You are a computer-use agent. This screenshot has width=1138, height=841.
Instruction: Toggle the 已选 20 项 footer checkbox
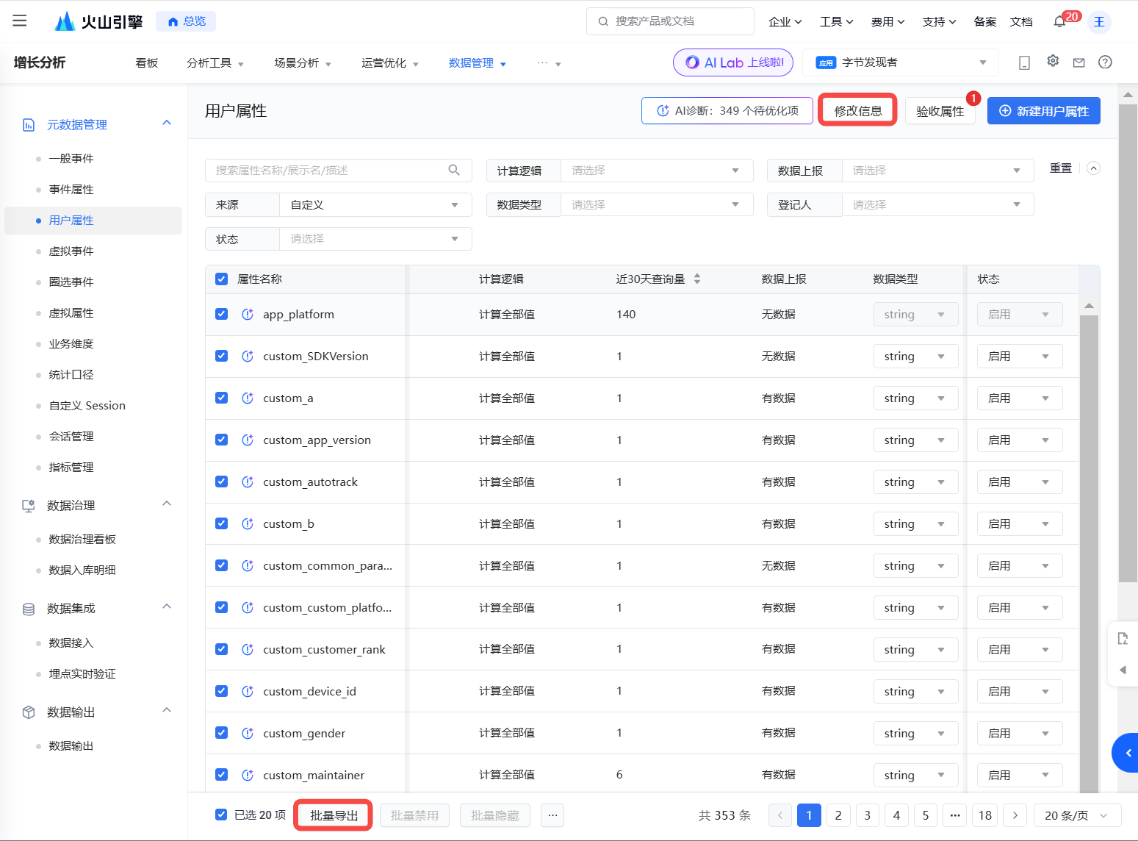221,815
